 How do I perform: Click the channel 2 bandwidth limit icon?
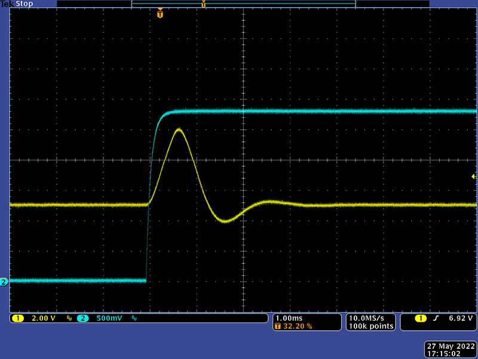coord(134,319)
